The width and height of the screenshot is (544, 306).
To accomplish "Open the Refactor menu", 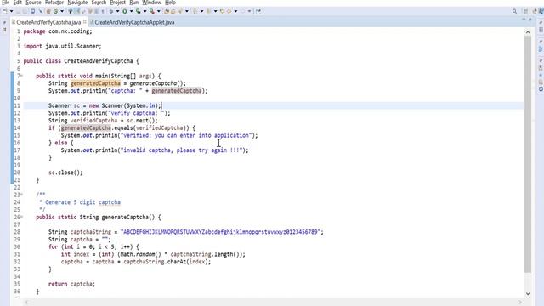I will coord(54,3).
